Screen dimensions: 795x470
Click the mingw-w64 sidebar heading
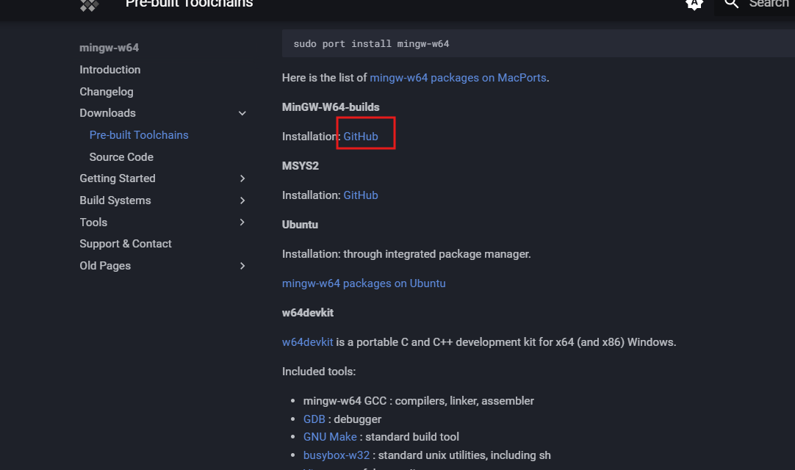(x=109, y=48)
